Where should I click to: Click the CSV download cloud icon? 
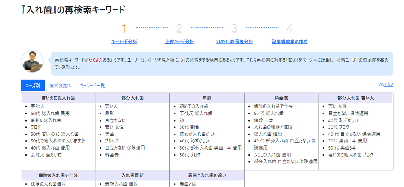[x=381, y=85]
